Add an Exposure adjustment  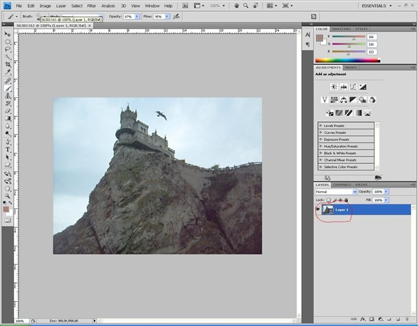pos(362,87)
